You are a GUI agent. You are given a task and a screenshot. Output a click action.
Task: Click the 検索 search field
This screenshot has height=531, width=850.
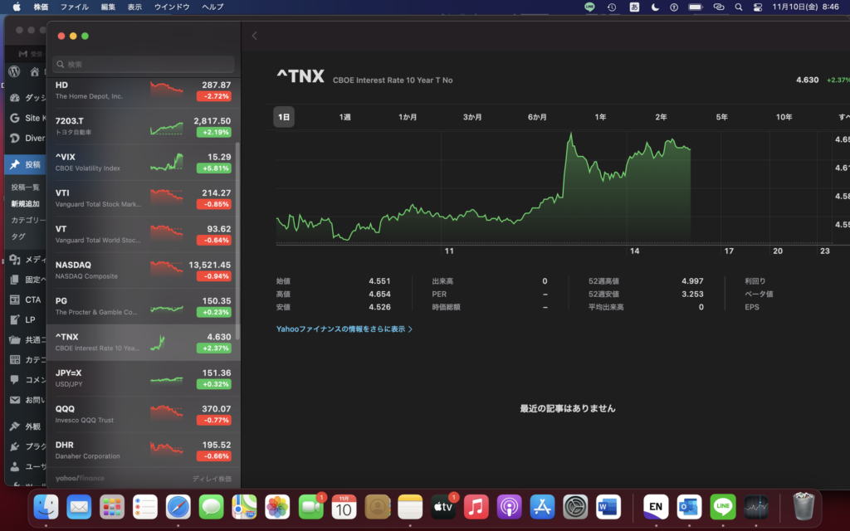[143, 64]
